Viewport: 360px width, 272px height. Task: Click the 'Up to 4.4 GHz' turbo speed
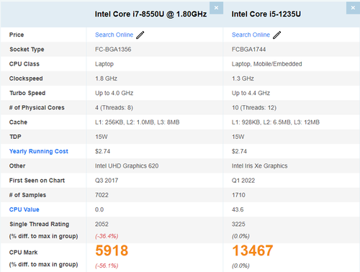point(251,93)
